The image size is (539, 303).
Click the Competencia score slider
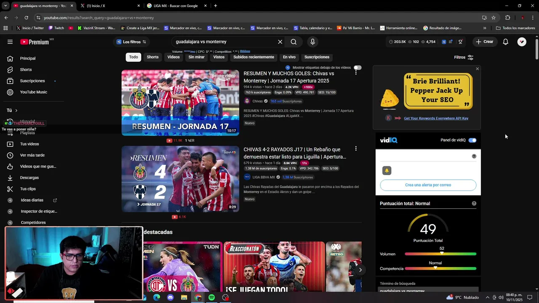(x=440, y=268)
